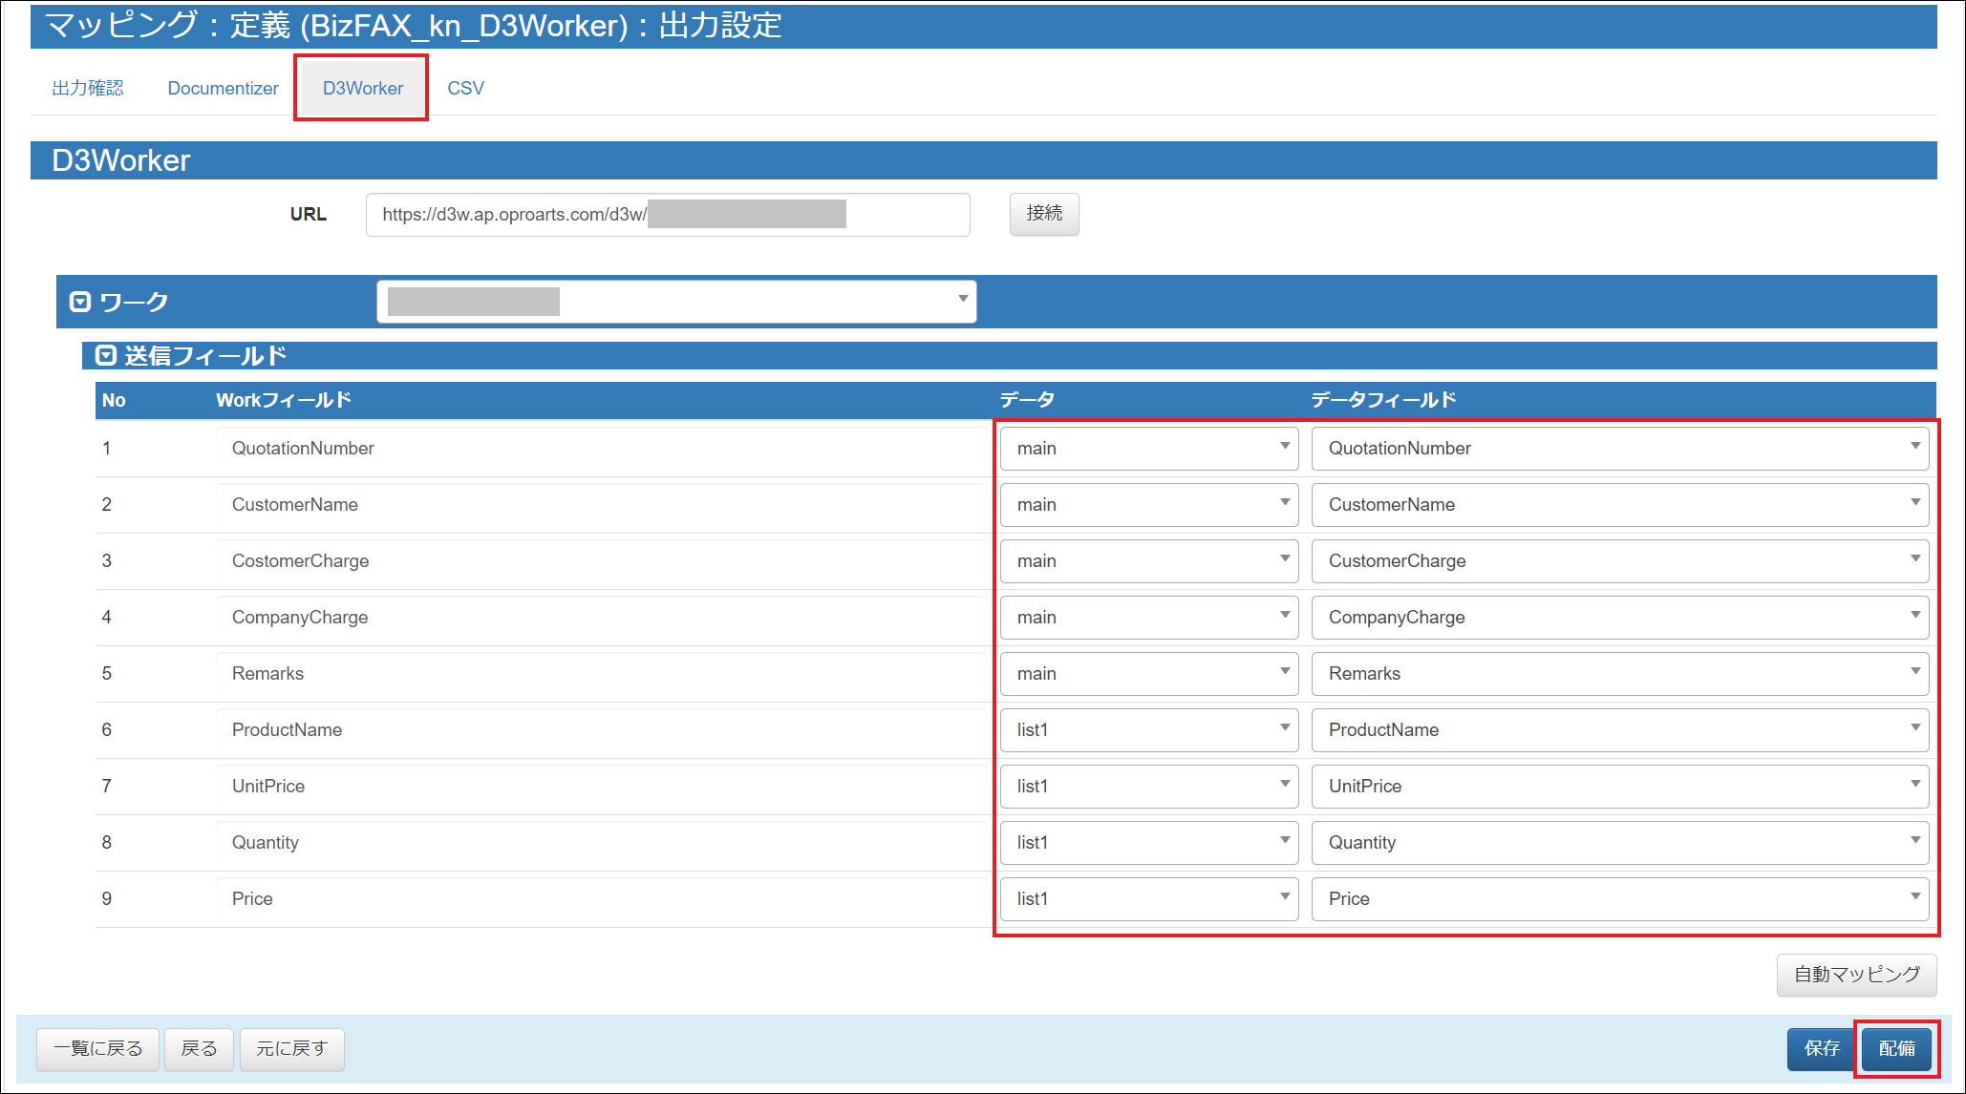Click the 一覧に戻る button

[97, 1048]
